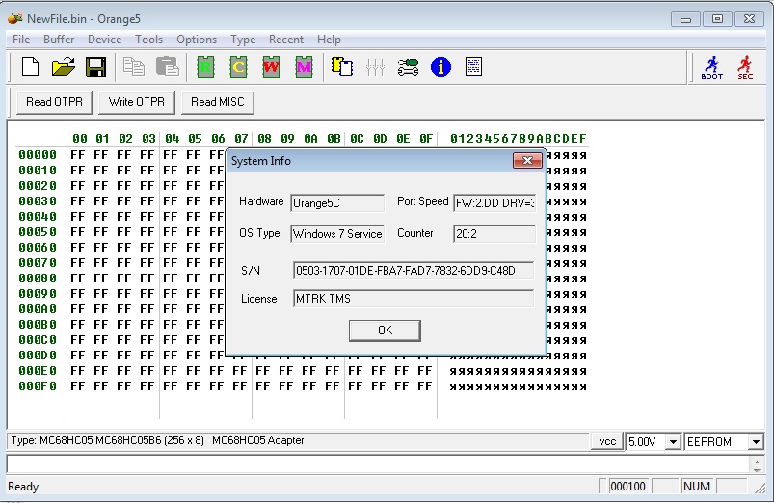Click the 0123456789ABCDEF ASCII column header
Viewport: 774px width, 503px height.
(x=518, y=139)
